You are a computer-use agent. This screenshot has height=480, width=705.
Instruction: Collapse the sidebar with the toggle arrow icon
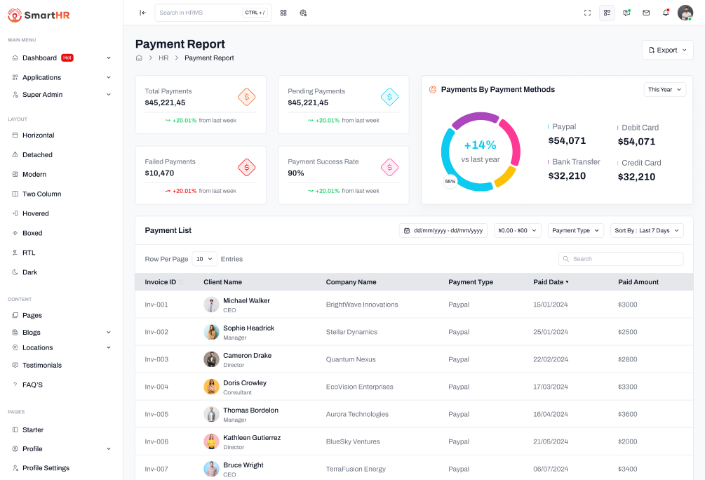(x=142, y=13)
